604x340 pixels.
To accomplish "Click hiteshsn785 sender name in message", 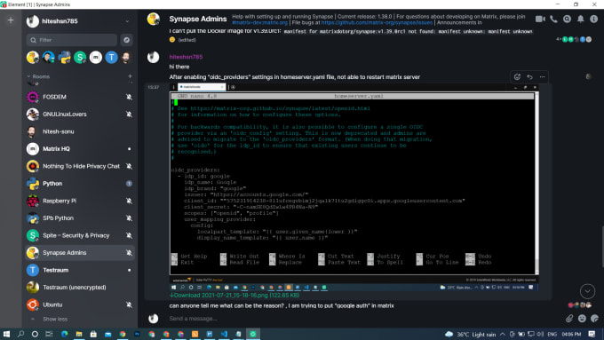I will 186,57.
